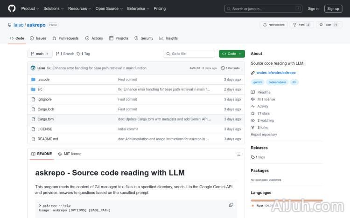The width and height of the screenshot is (350, 218).
Task: Switch to the Issues tab
Action: click(x=38, y=38)
